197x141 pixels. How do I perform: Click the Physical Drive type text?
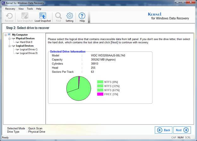click(x=37, y=132)
